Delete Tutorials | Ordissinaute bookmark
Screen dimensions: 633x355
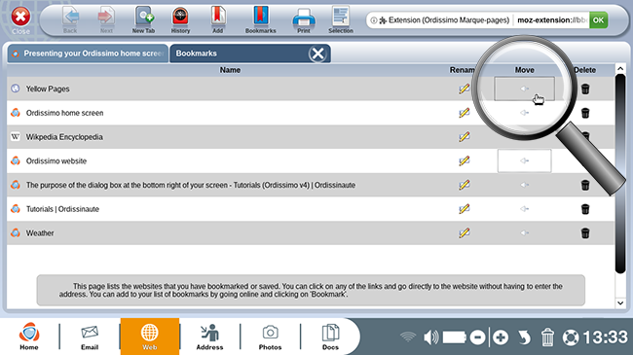pos(585,209)
